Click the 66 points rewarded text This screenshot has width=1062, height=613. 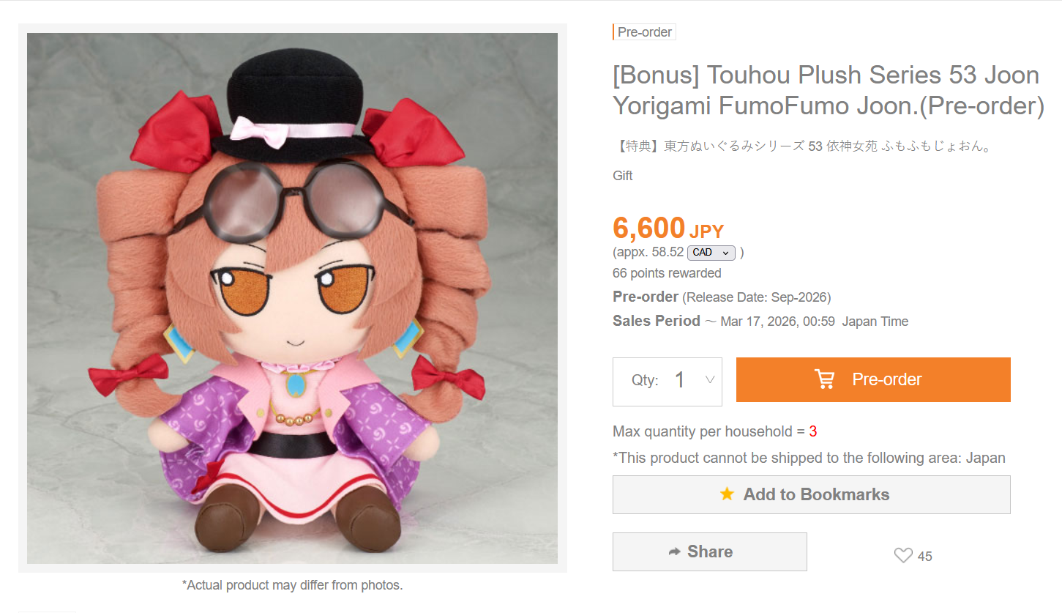pyautogui.click(x=667, y=273)
